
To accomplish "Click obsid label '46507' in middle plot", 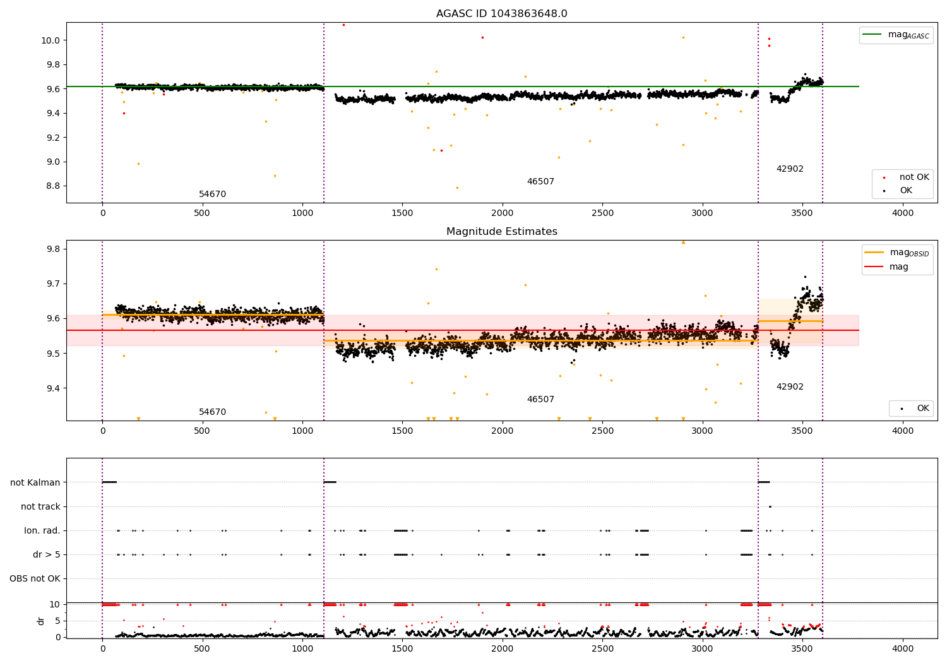I will [x=540, y=400].
